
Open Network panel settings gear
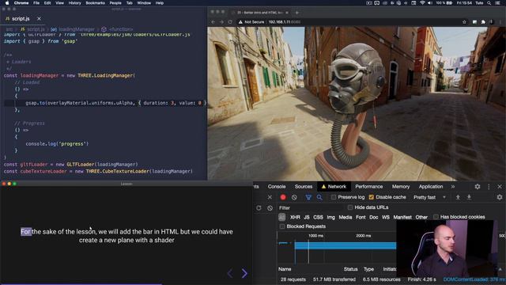coord(500,197)
